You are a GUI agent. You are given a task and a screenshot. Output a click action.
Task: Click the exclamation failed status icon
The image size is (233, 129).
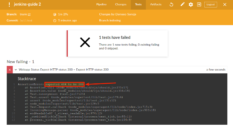pyautogui.click(x=9, y=5)
